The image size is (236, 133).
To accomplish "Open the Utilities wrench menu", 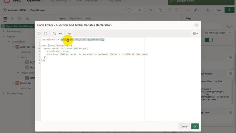I will click(197, 10).
